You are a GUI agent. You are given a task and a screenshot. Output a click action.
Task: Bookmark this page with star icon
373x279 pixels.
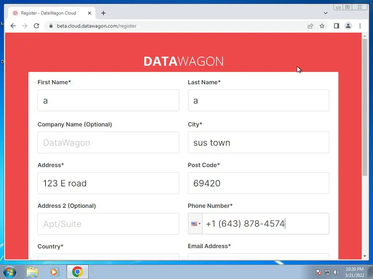pyautogui.click(x=322, y=26)
